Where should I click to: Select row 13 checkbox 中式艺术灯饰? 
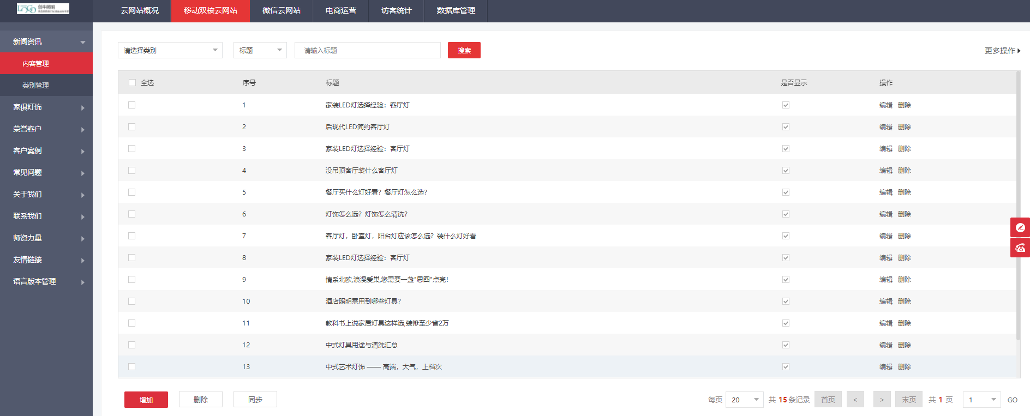132,366
